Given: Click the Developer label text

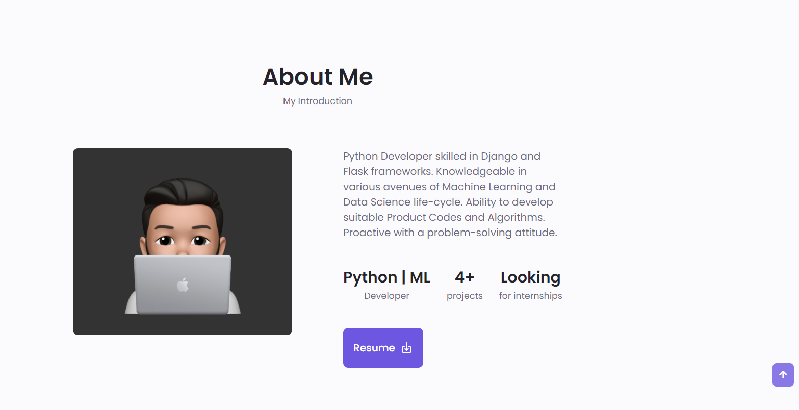Looking at the screenshot, I should point(386,296).
